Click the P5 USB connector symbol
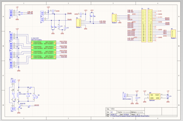This screenshot has width=183, height=121. coord(11,13)
